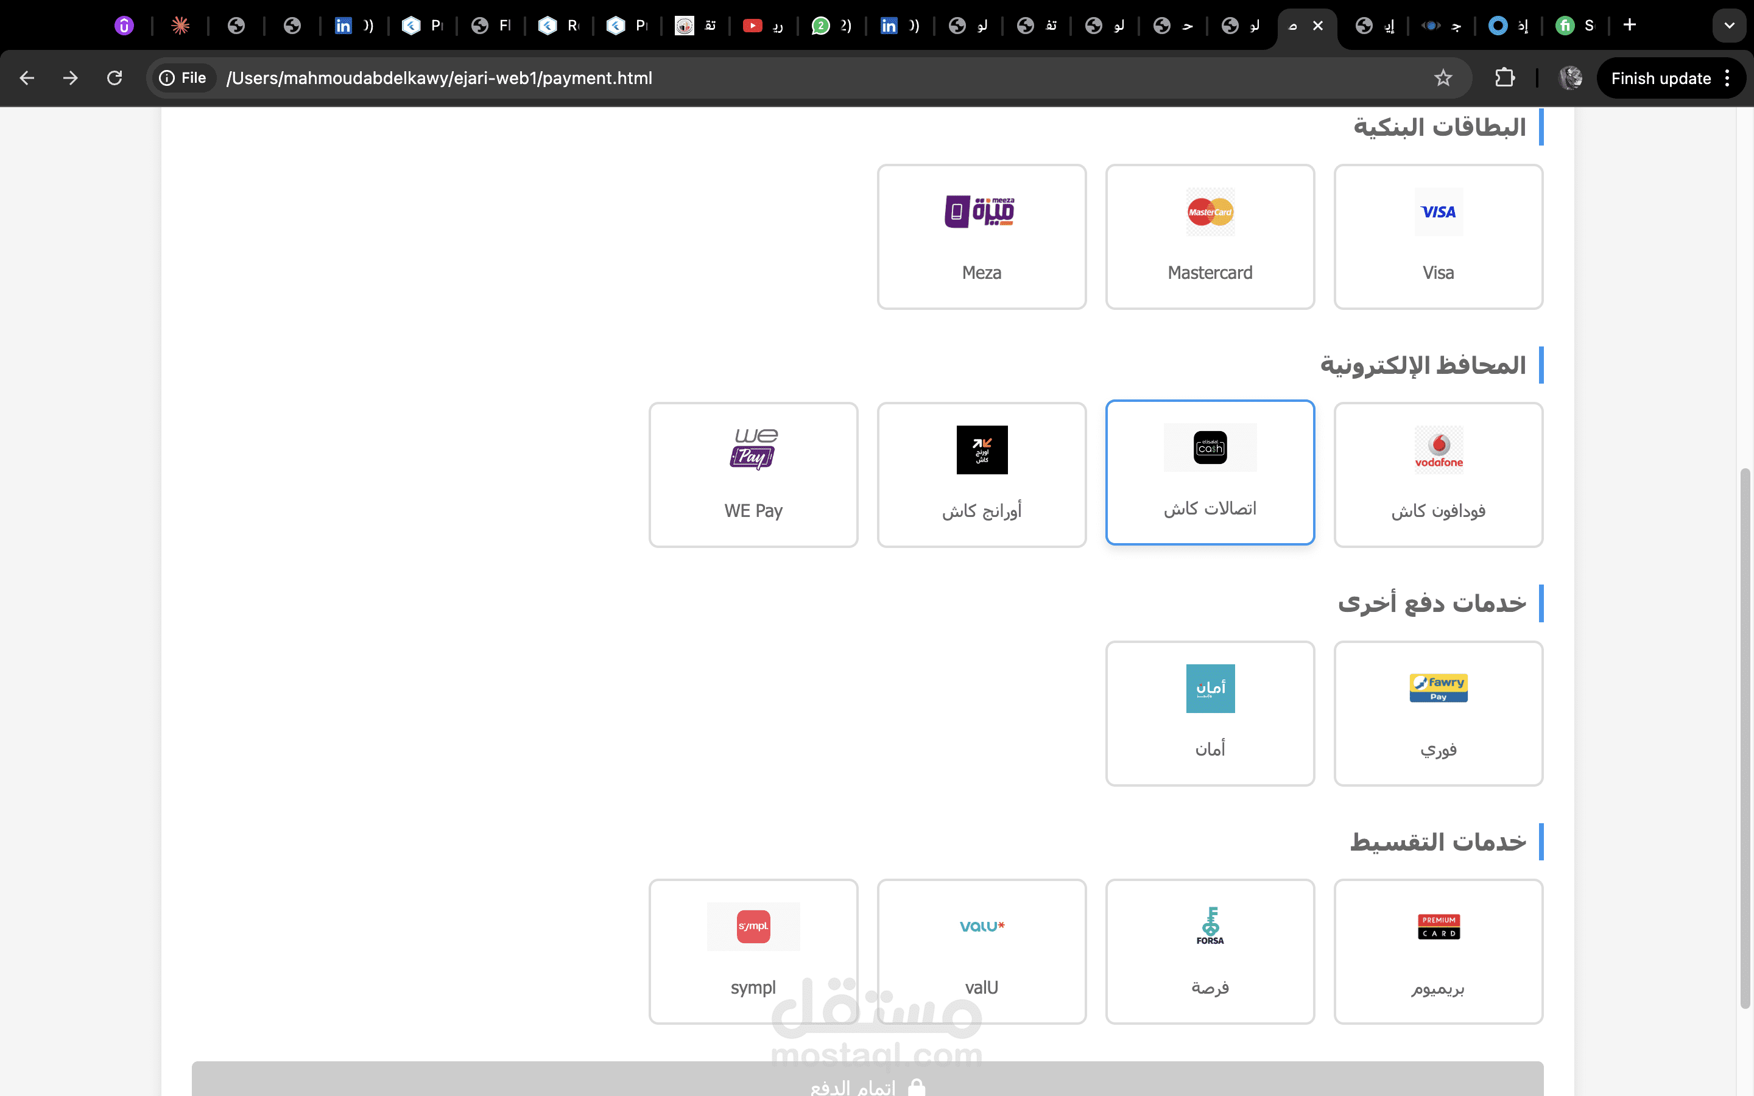Image resolution: width=1754 pixels, height=1096 pixels.
Task: Open Chrome's three-dot menu
Action: pos(1728,79)
